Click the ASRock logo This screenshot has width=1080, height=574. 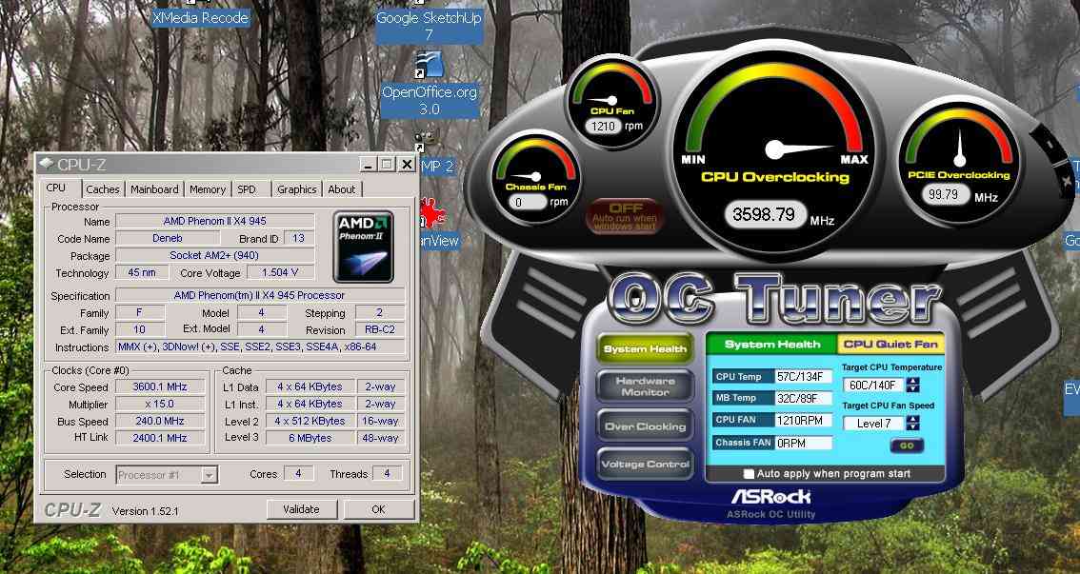click(x=770, y=497)
